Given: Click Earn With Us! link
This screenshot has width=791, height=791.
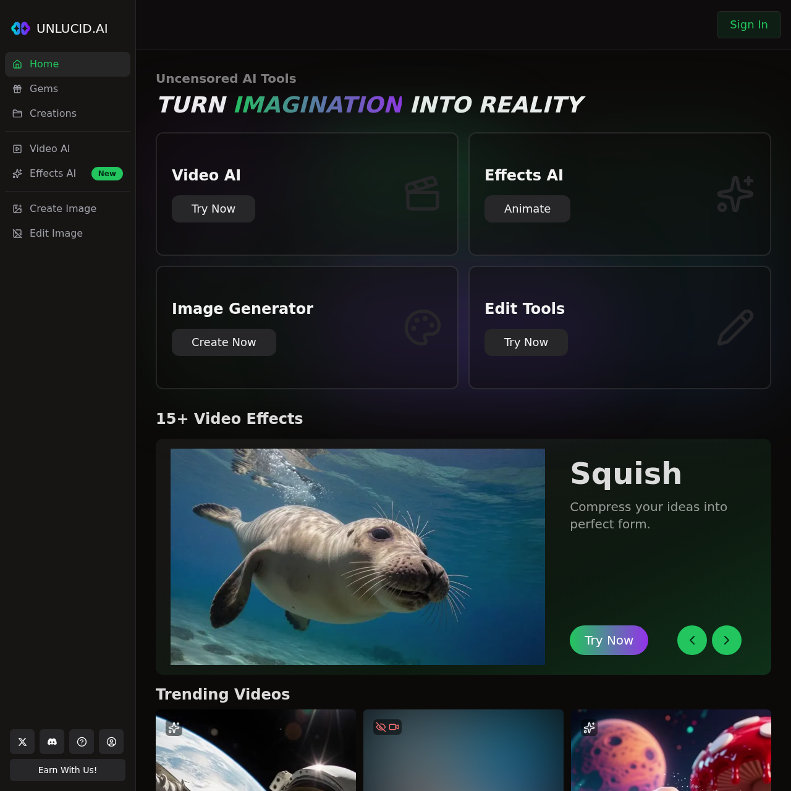Looking at the screenshot, I should point(67,770).
